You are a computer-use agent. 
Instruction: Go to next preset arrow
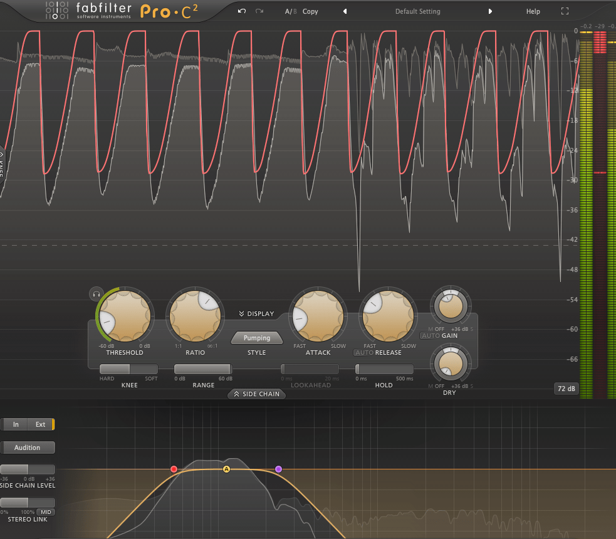(490, 11)
